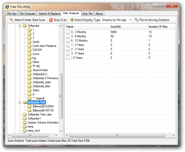Click size value 5865
The height and width of the screenshot is (152, 185).
click(x=114, y=32)
